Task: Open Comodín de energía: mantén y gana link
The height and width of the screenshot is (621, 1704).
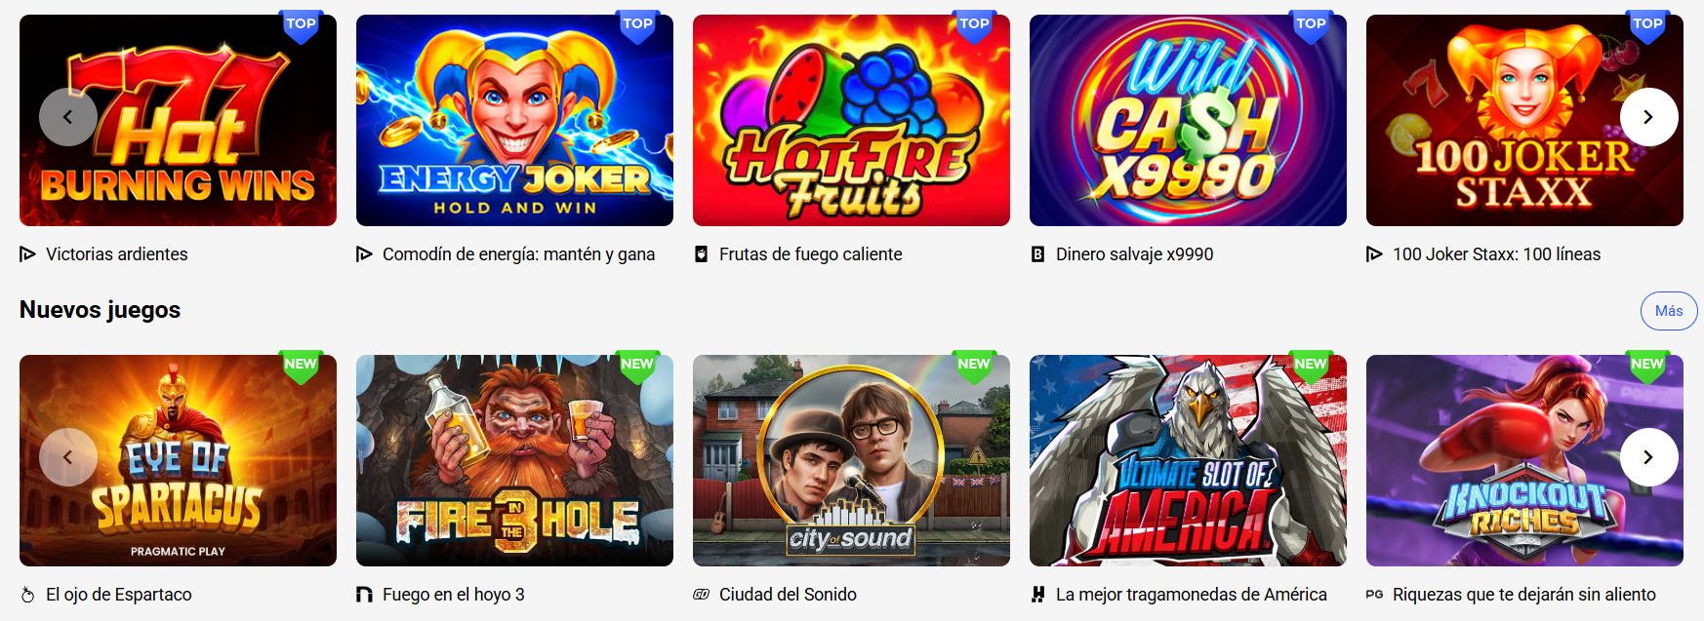Action: click(x=518, y=254)
